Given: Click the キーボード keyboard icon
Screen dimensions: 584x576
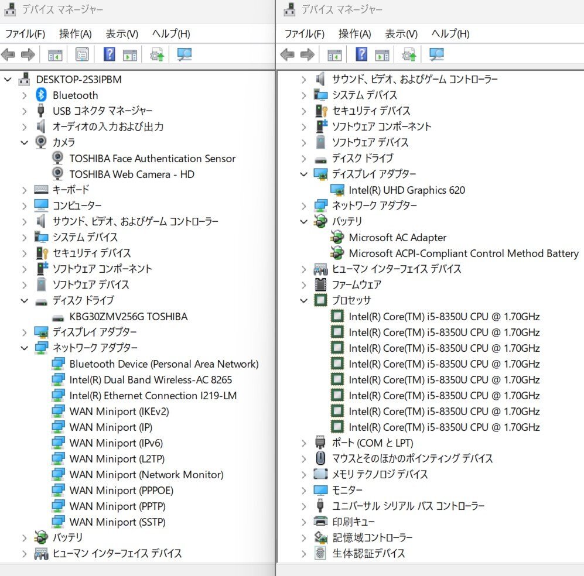Looking at the screenshot, I should (41, 190).
